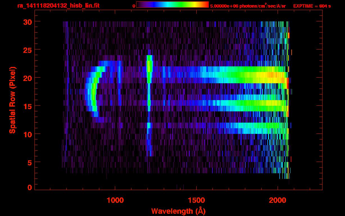Screen dimensions: 345x216
Task: Click the Spatial Row (Pixel) axis title
Action: tap(12, 100)
